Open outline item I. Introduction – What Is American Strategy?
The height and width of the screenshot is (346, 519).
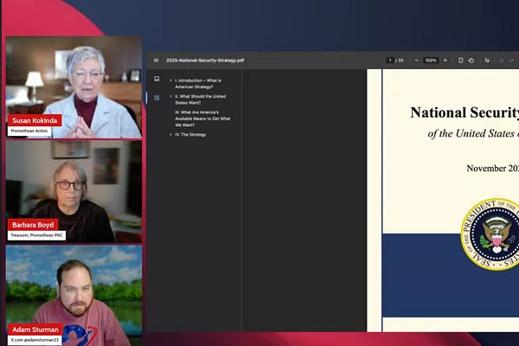(198, 83)
